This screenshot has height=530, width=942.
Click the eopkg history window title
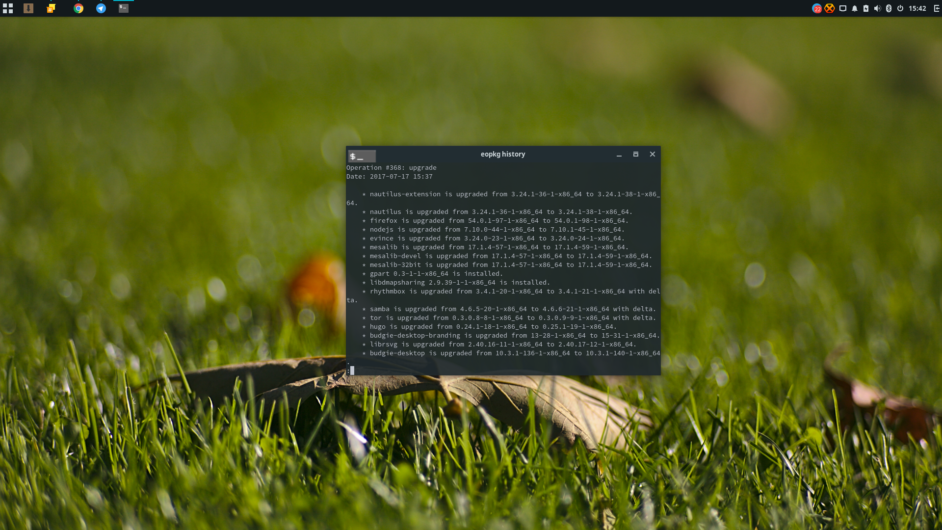click(503, 154)
